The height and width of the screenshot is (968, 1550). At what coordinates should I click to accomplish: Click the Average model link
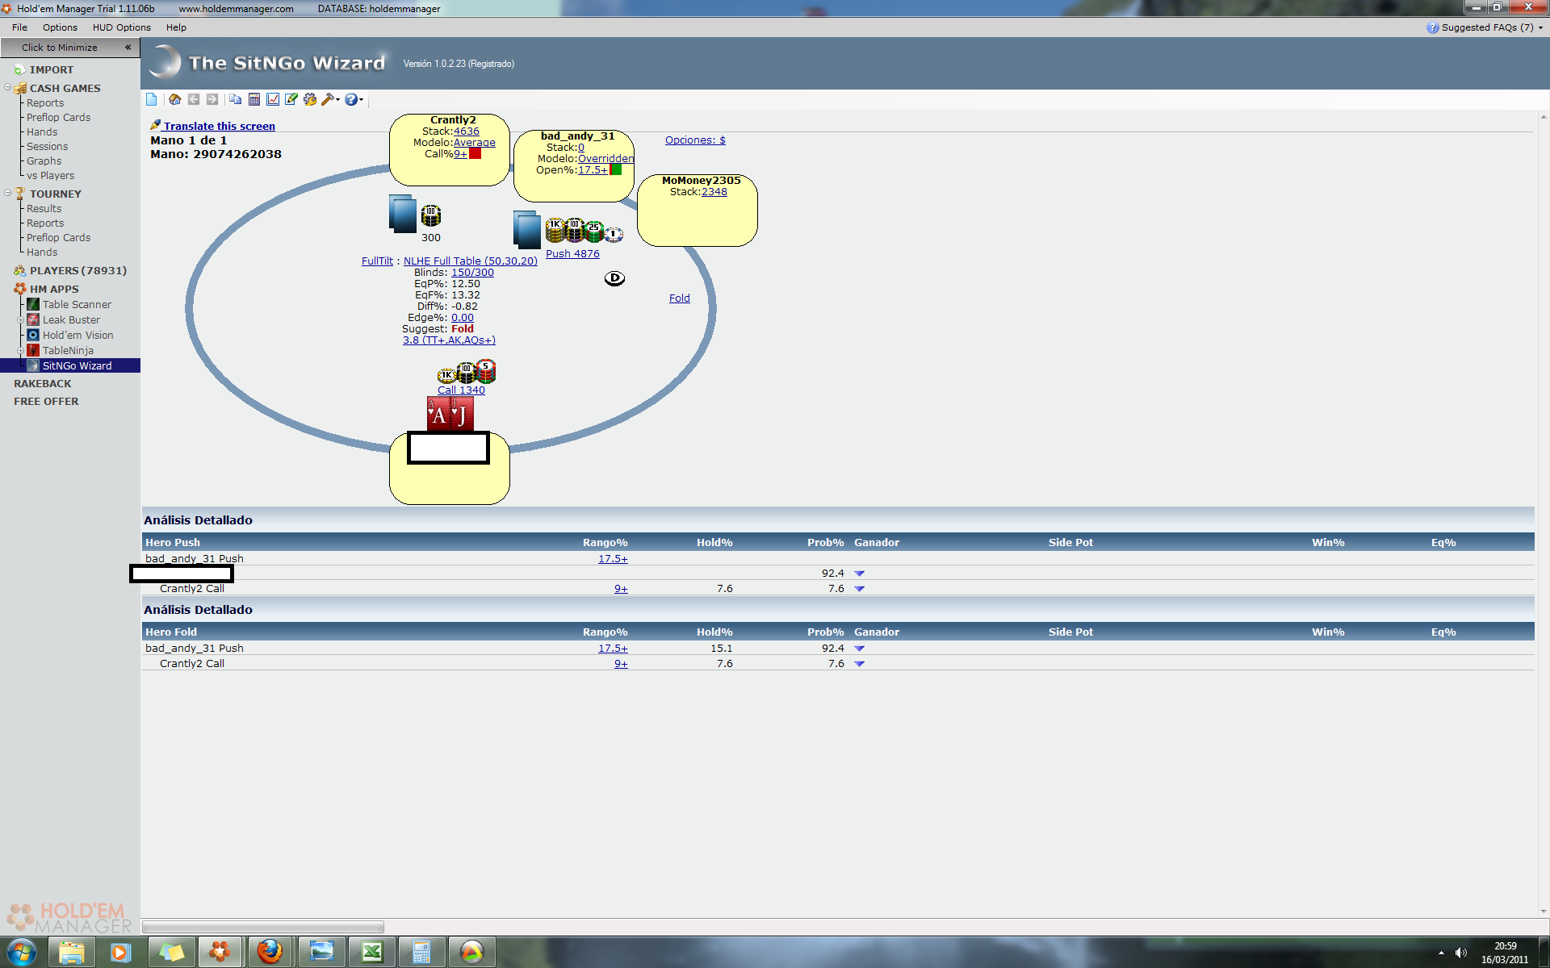pyautogui.click(x=475, y=143)
